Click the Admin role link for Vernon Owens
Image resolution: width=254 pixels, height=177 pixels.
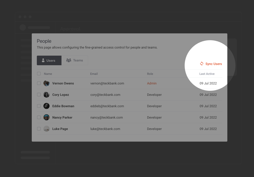(152, 83)
